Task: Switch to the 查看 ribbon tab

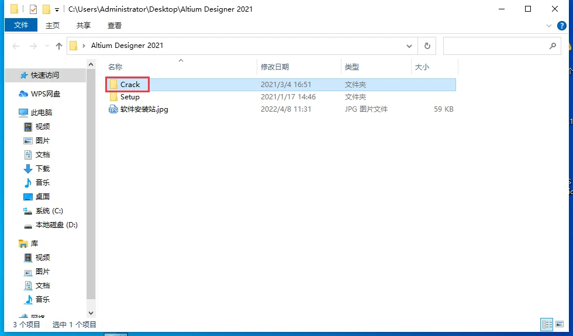Action: [115, 25]
